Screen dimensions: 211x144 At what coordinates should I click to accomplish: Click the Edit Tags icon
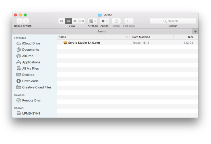coord(129,21)
